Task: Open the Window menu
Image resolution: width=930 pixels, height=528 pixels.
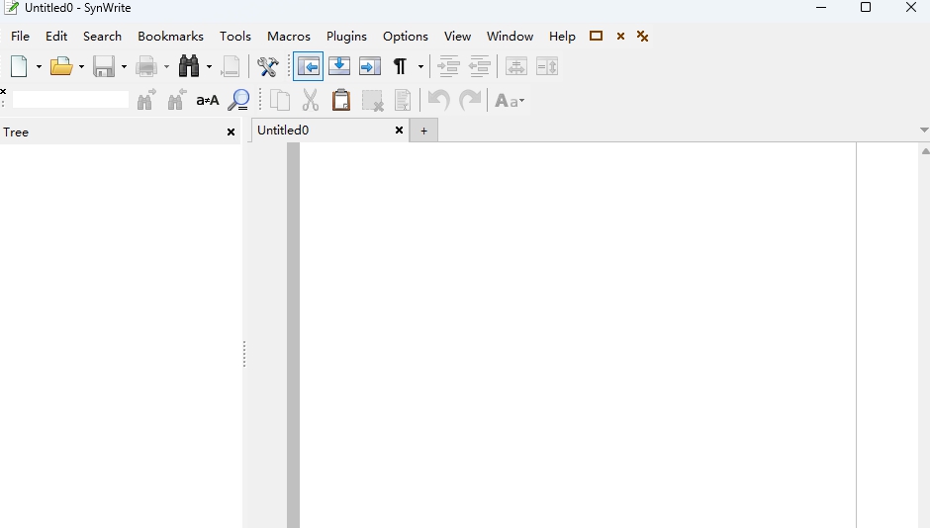Action: click(511, 37)
